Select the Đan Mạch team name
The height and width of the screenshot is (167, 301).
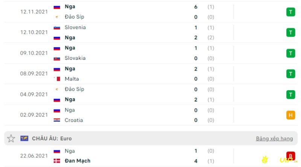tap(78, 161)
